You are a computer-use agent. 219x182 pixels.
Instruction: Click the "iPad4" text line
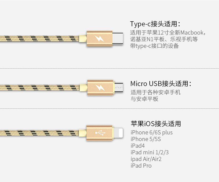[x=138, y=146]
